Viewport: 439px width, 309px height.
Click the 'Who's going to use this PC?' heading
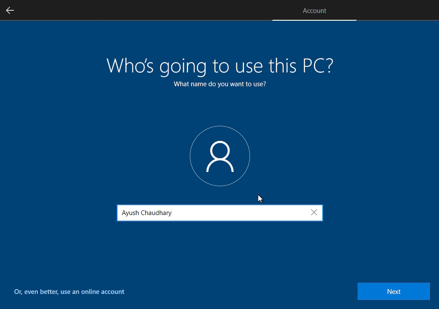tap(220, 66)
